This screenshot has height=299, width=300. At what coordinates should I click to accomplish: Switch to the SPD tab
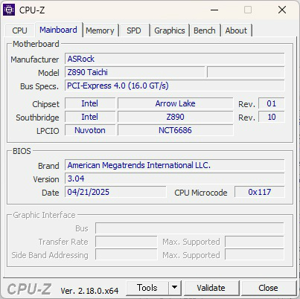tap(134, 30)
